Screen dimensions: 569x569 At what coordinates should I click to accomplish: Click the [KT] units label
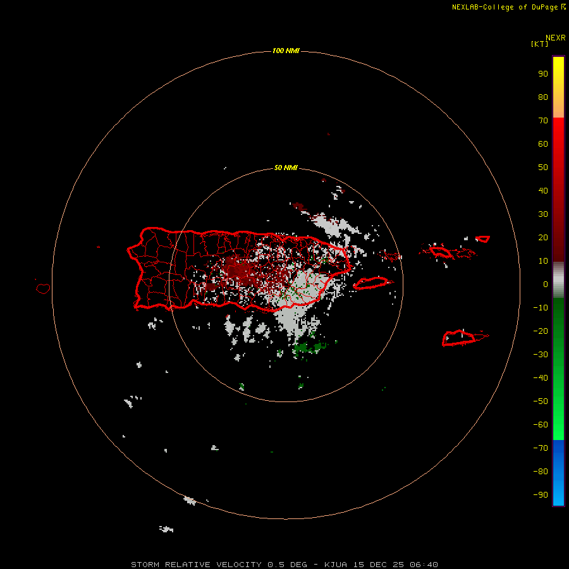tap(539, 44)
